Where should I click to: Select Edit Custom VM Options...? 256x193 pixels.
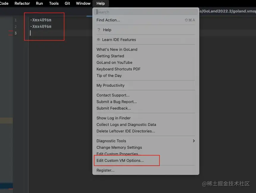click(x=146, y=161)
